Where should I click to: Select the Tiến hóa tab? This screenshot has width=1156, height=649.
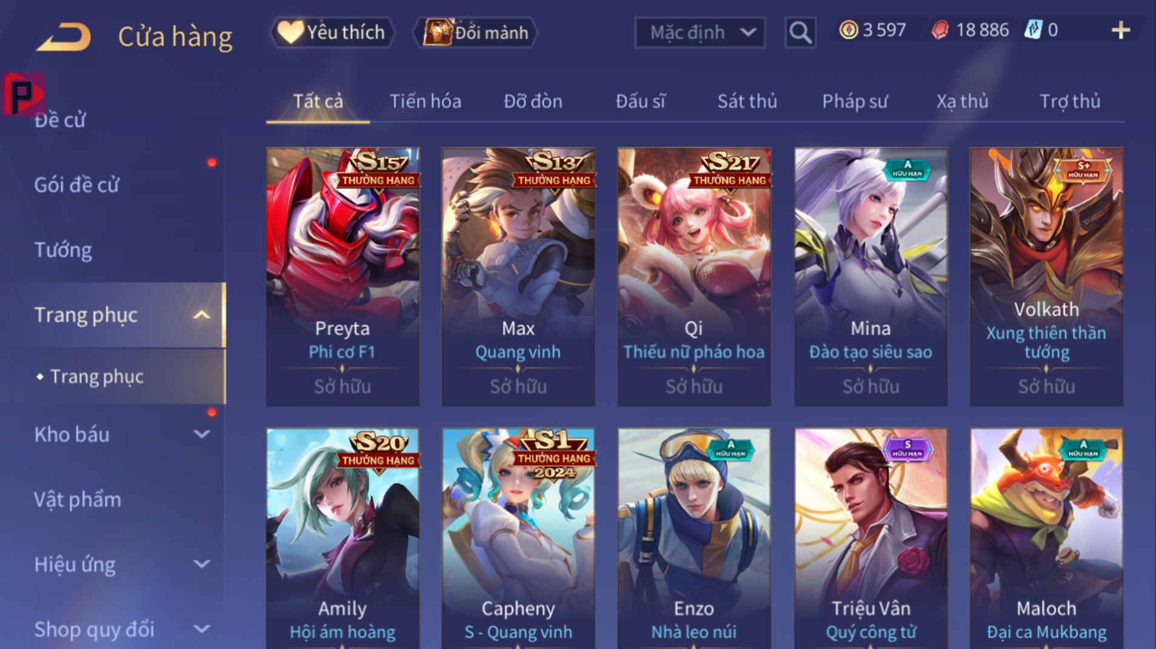pos(425,101)
